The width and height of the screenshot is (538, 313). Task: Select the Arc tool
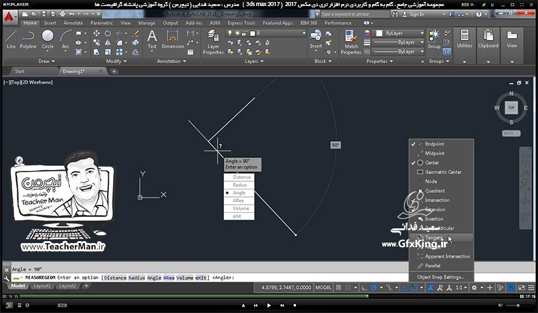[x=65, y=40]
